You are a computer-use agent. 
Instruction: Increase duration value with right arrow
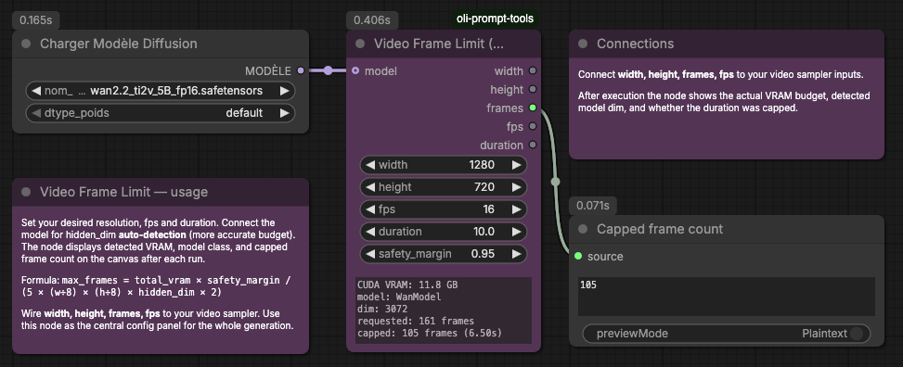tap(517, 232)
